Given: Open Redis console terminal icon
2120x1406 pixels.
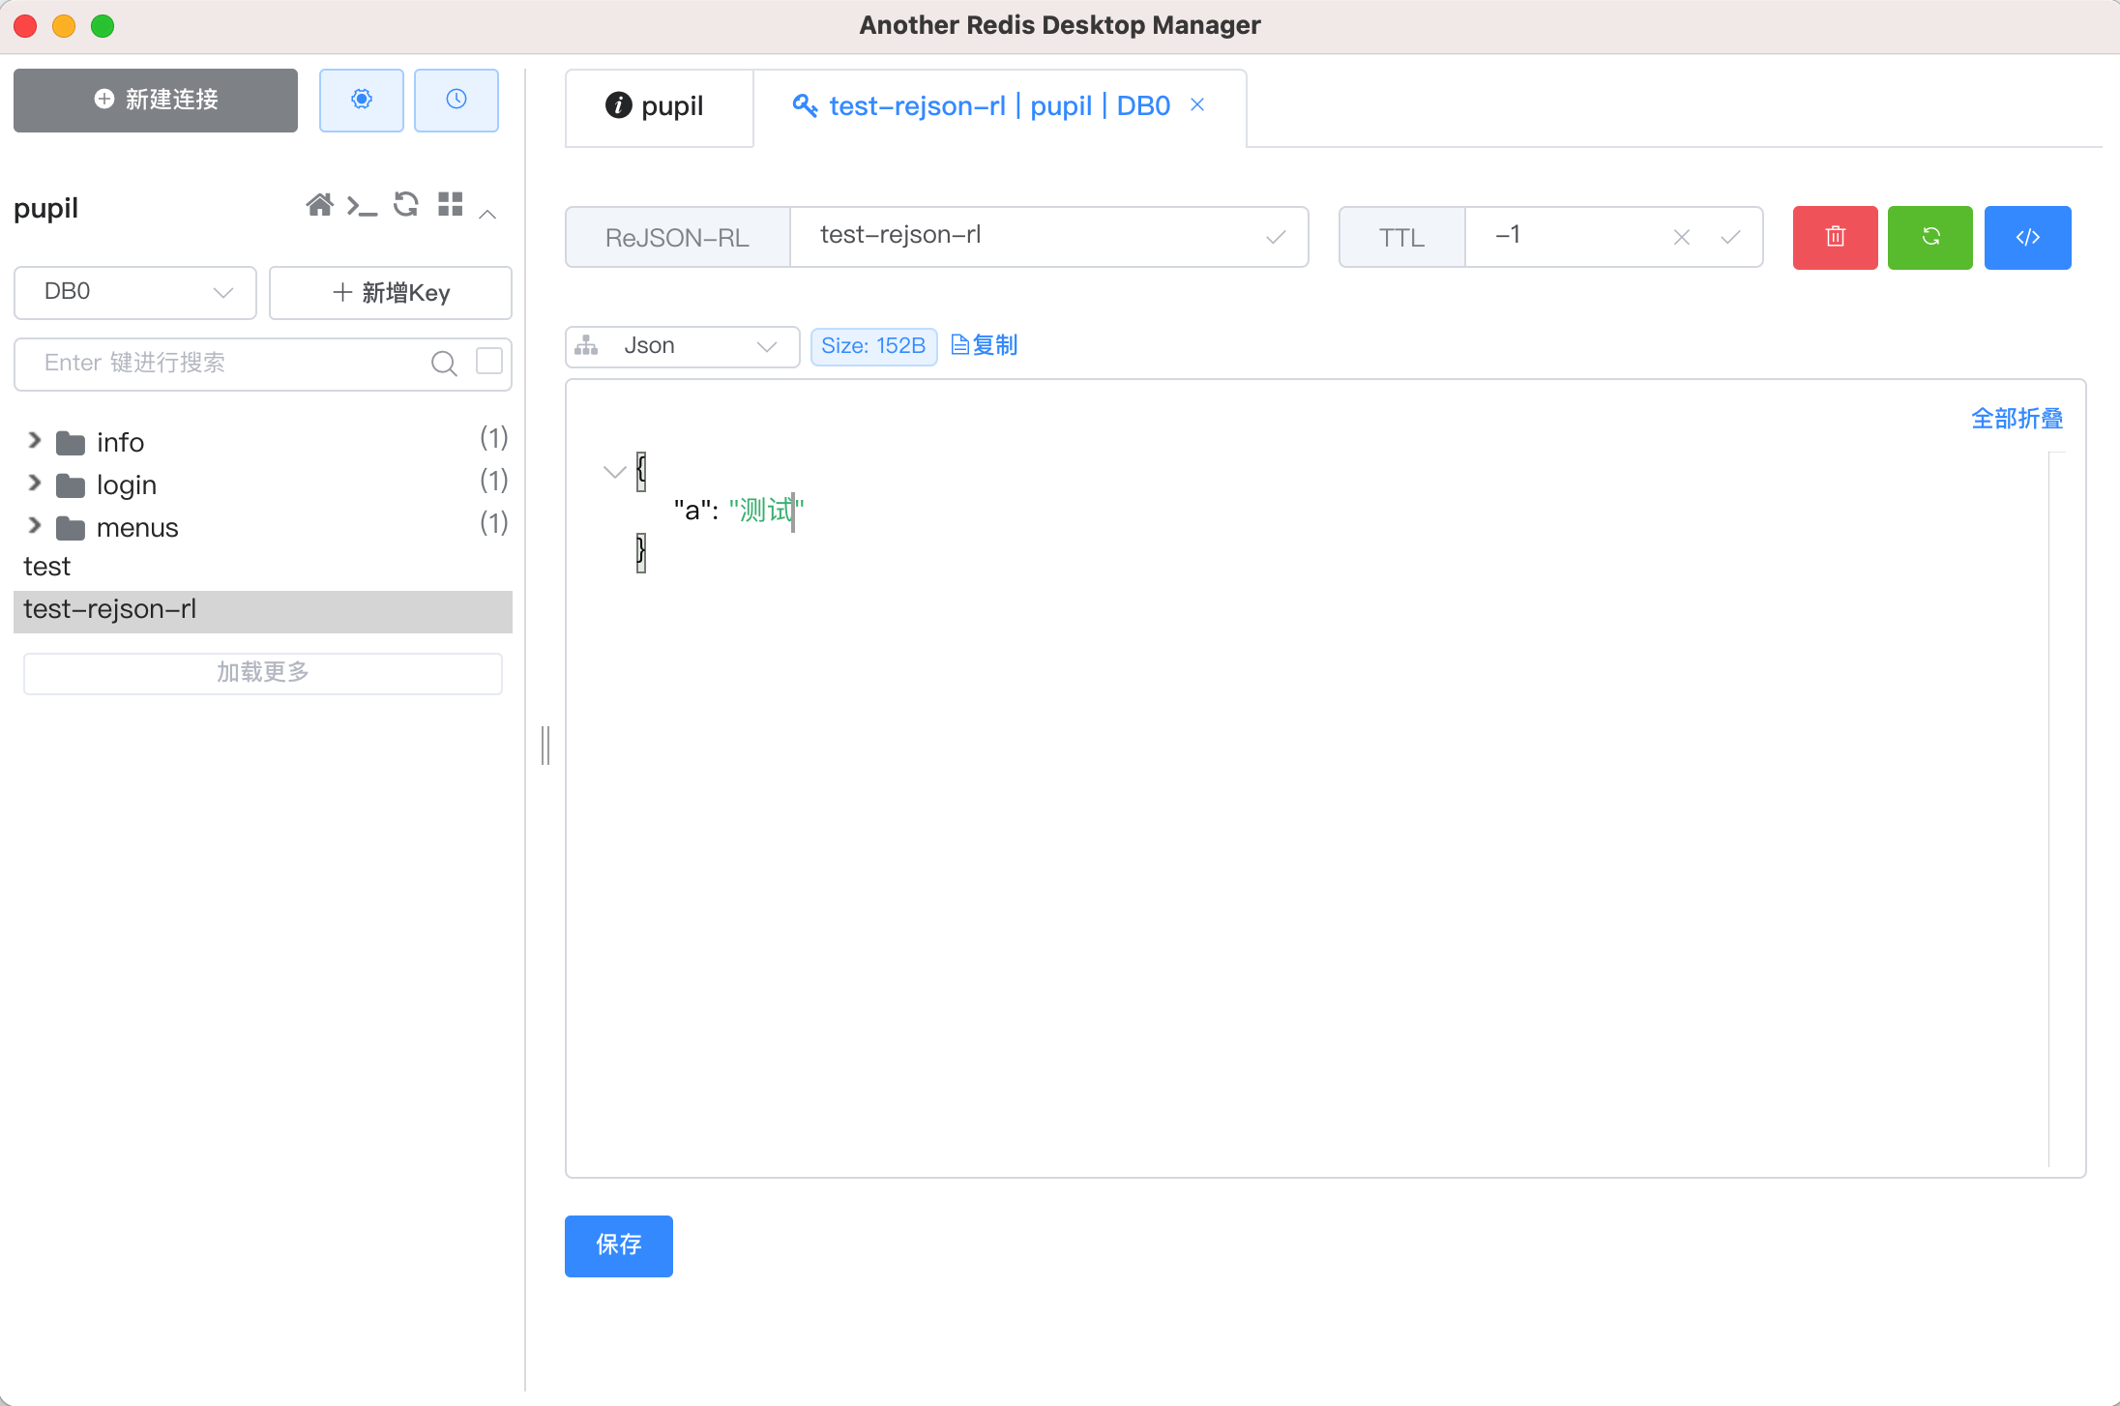Looking at the screenshot, I should [x=362, y=206].
